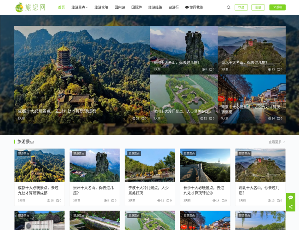Open 贵州十大名山 card thumbnail
This screenshot has height=230, width=299.
[95, 165]
